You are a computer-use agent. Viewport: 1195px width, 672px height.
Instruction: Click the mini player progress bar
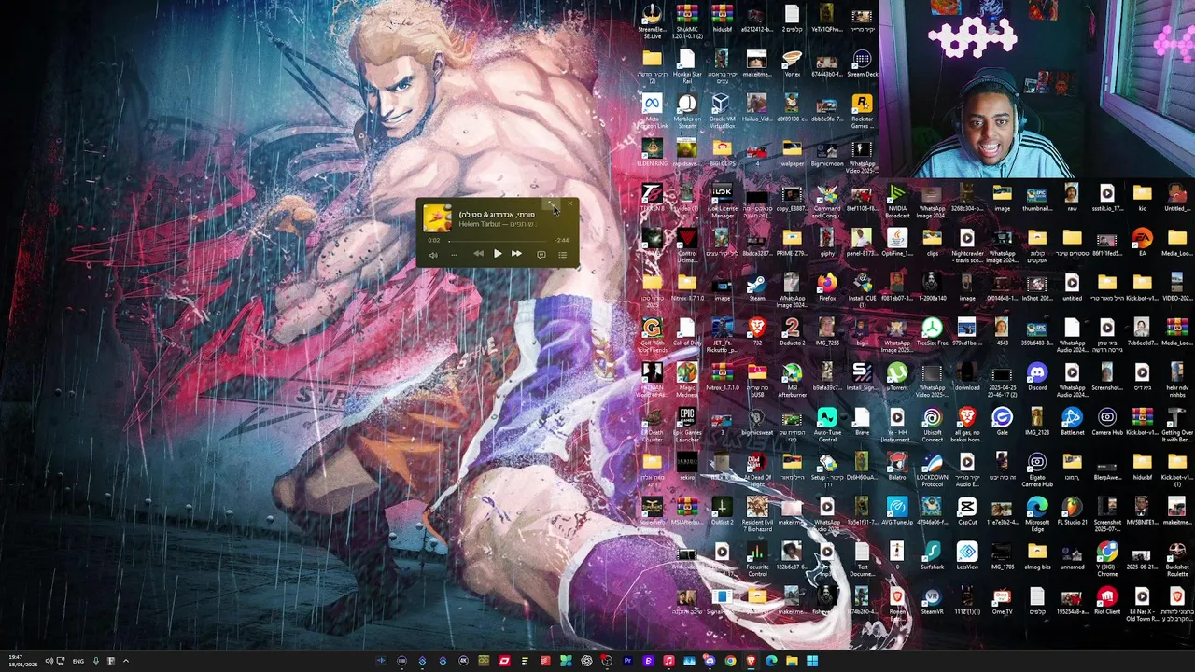click(497, 240)
